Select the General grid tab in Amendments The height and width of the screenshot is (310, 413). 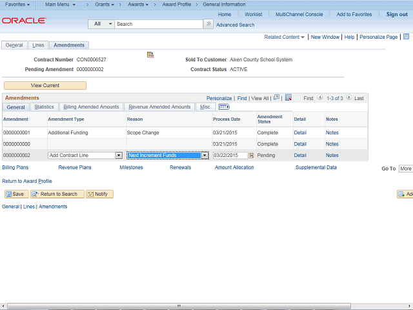click(x=15, y=107)
